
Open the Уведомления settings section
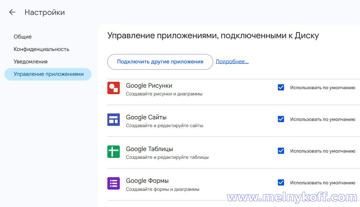click(30, 62)
